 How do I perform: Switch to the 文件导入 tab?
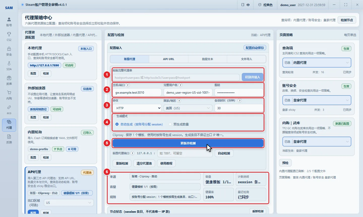(x=247, y=59)
